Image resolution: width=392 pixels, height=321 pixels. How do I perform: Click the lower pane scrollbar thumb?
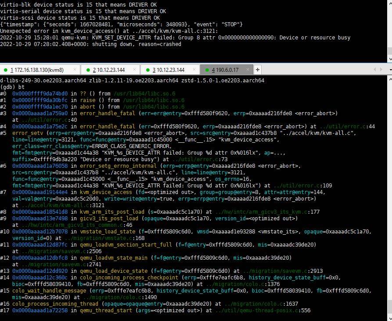(389, 304)
